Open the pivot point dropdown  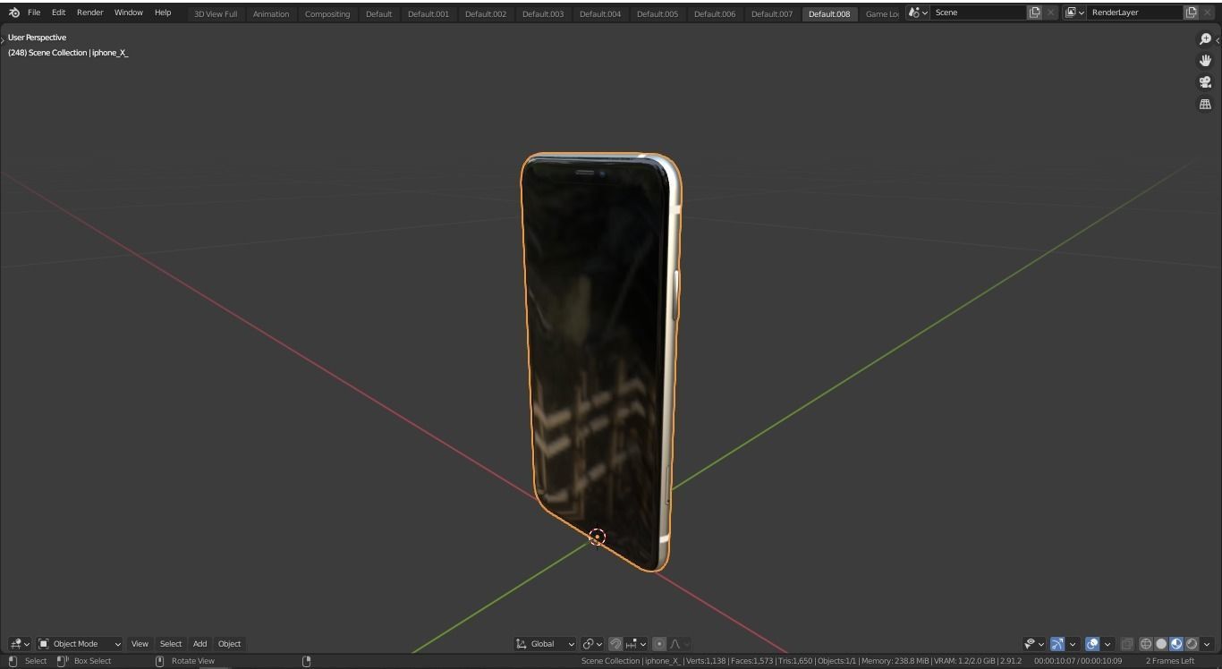point(592,644)
